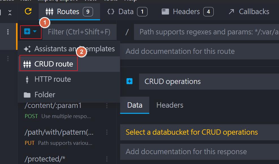Image resolution: width=279 pixels, height=164 pixels.
Task: Click the orange reload environment icon
Action: point(28,11)
